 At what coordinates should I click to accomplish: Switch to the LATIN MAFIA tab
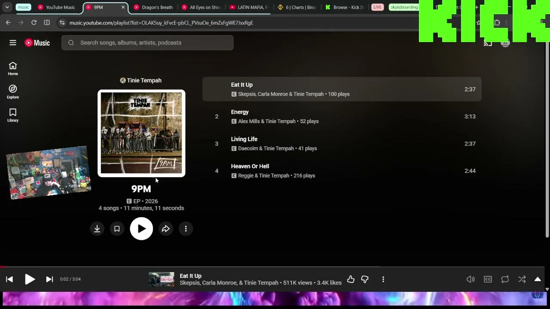coord(249,7)
